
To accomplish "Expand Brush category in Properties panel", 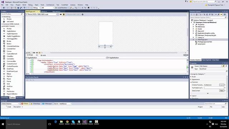I will 191,77.
